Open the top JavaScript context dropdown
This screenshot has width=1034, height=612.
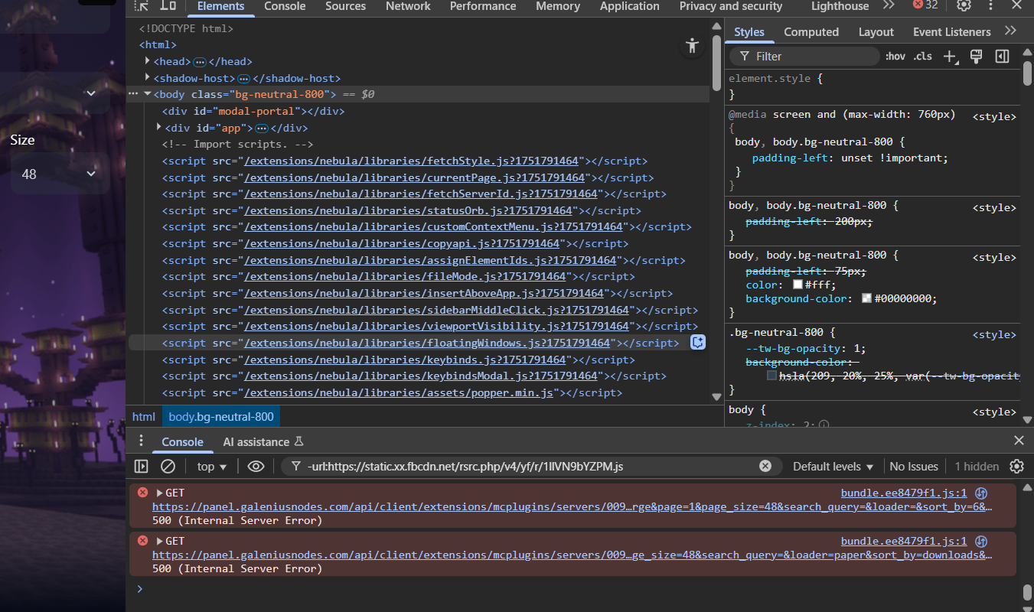point(212,466)
